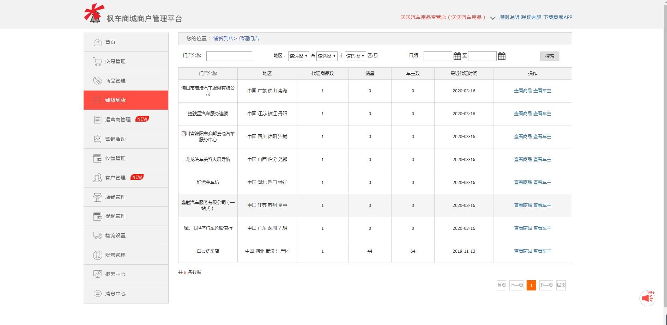Open 商品管理 via the tag icon

(x=98, y=80)
